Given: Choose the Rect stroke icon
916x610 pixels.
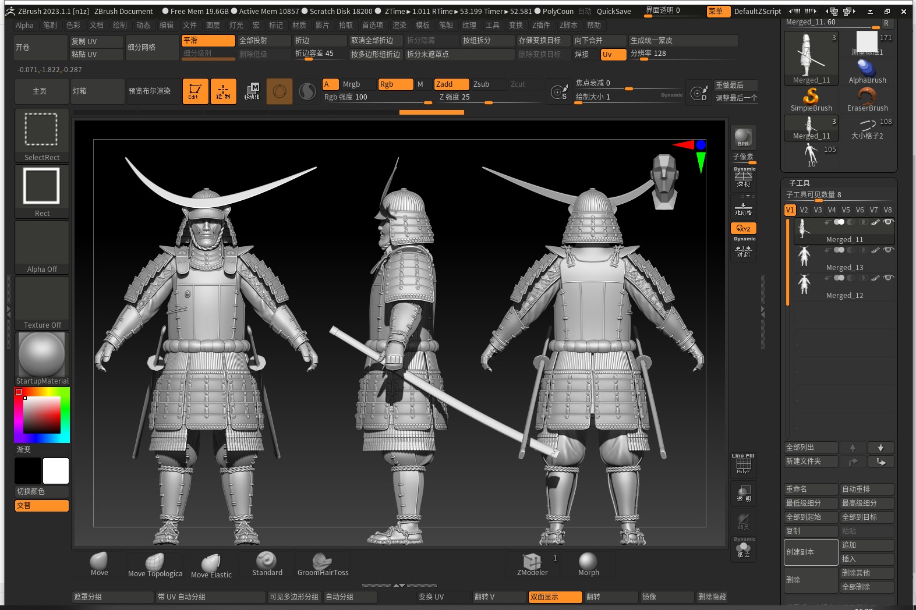Looking at the screenshot, I should click(42, 191).
